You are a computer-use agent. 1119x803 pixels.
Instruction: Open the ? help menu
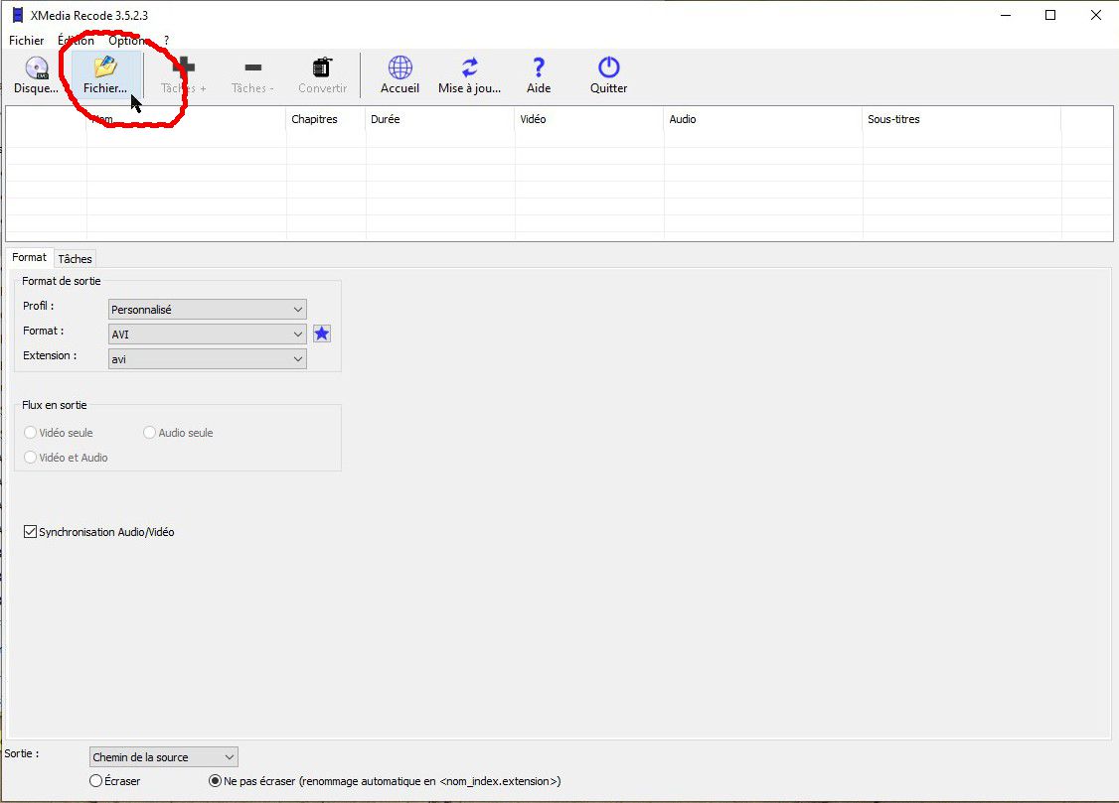point(166,41)
